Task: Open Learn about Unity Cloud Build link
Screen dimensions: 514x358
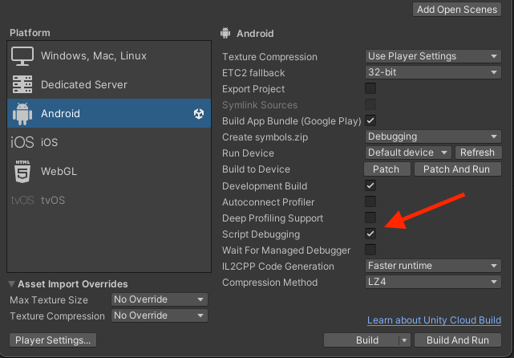Action: [x=434, y=320]
